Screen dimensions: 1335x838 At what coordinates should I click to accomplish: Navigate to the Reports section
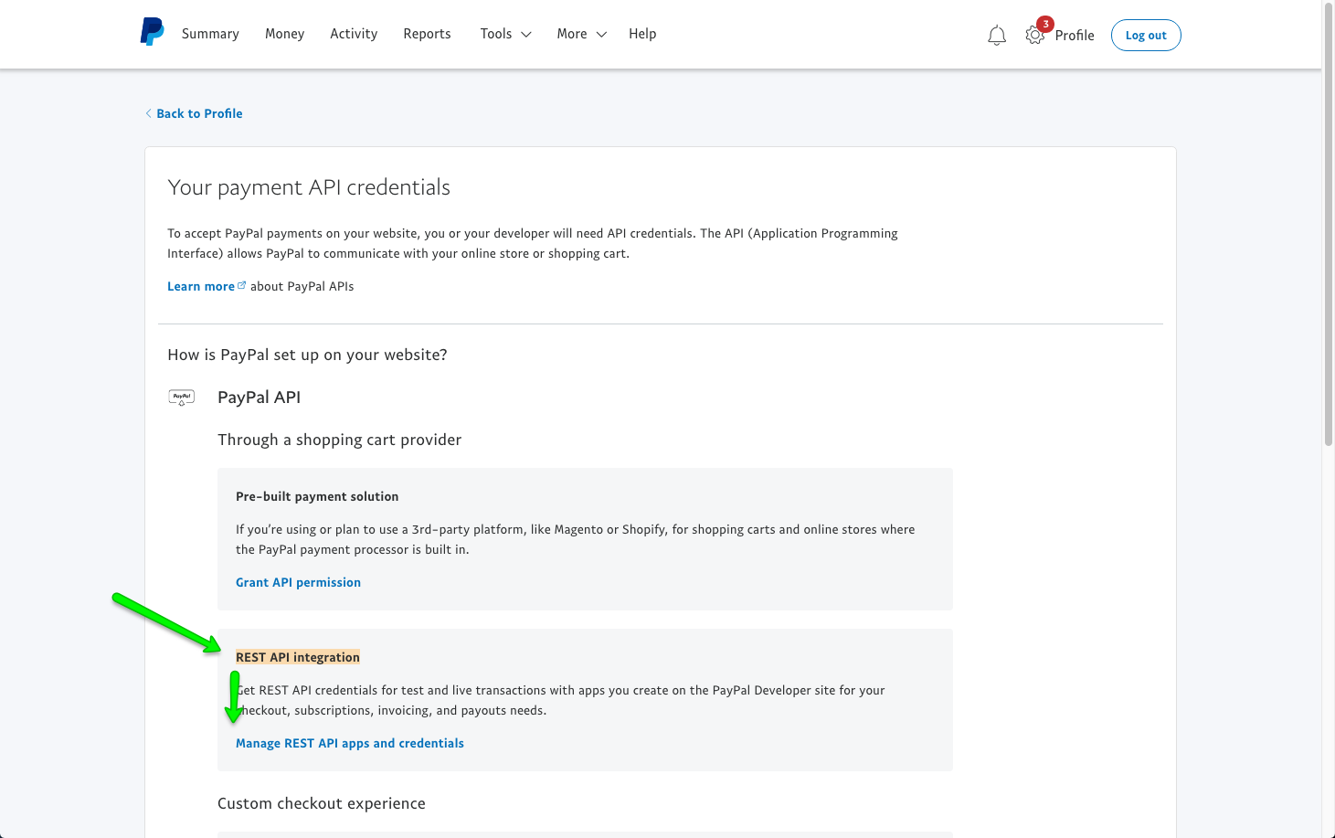427,34
